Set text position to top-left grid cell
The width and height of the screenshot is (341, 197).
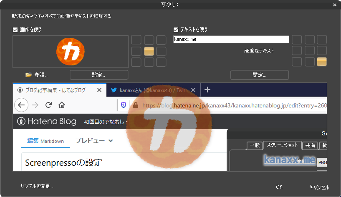(297, 40)
